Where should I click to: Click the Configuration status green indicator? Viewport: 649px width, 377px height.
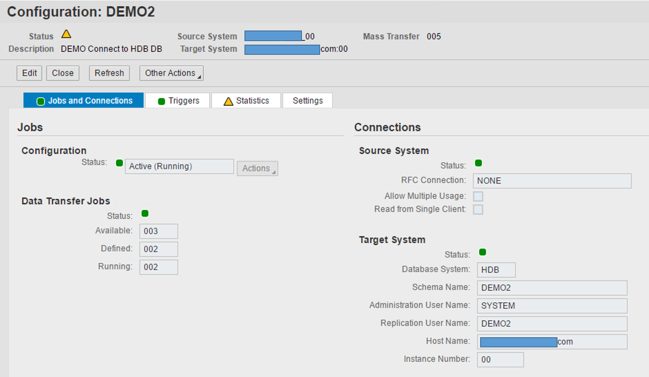(118, 163)
